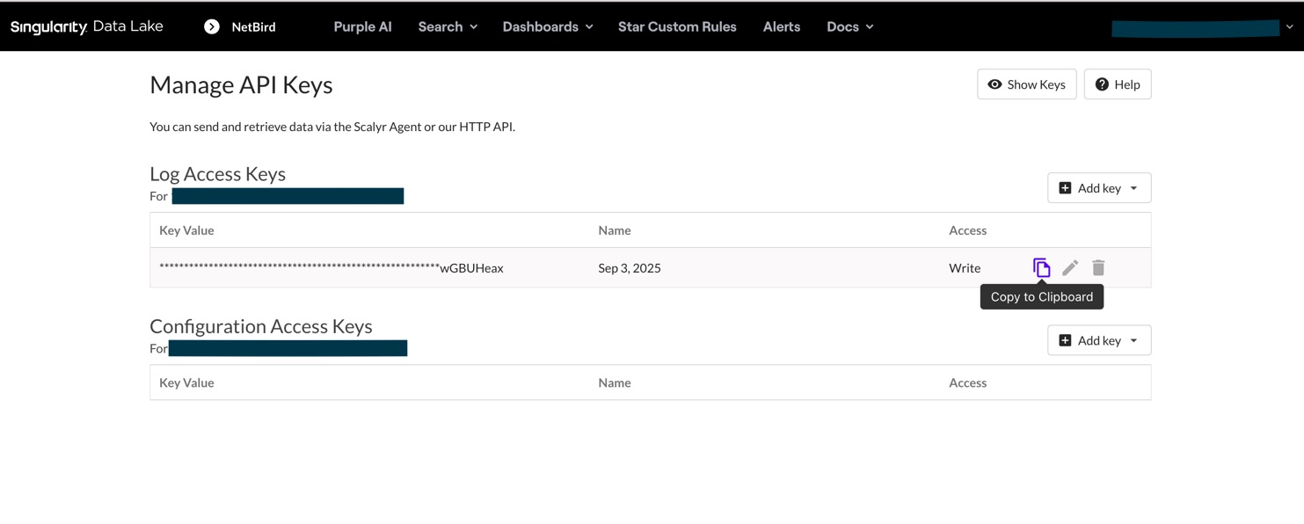
Task: Toggle Show Keys to reveal key values
Action: pyautogui.click(x=1026, y=84)
